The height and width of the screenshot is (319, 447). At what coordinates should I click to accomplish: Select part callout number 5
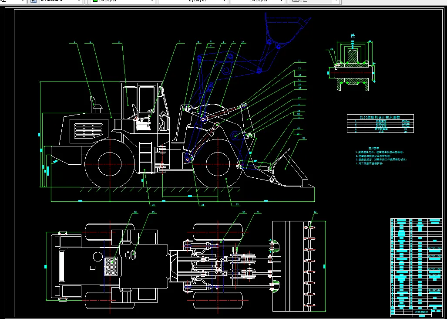click(198, 42)
